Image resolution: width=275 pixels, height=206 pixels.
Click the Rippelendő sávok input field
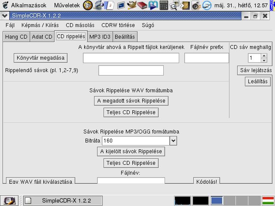pyautogui.click(x=131, y=70)
